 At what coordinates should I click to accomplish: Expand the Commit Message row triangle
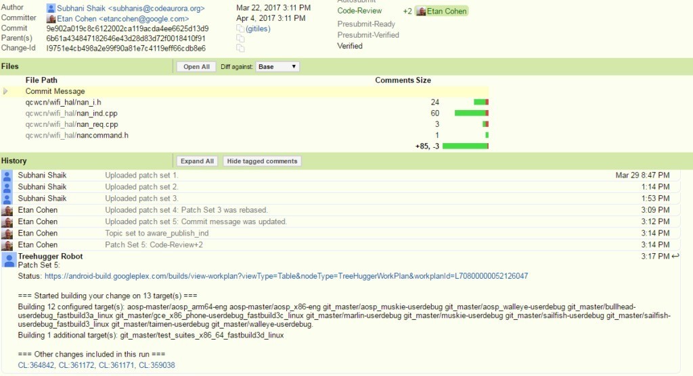pos(6,91)
